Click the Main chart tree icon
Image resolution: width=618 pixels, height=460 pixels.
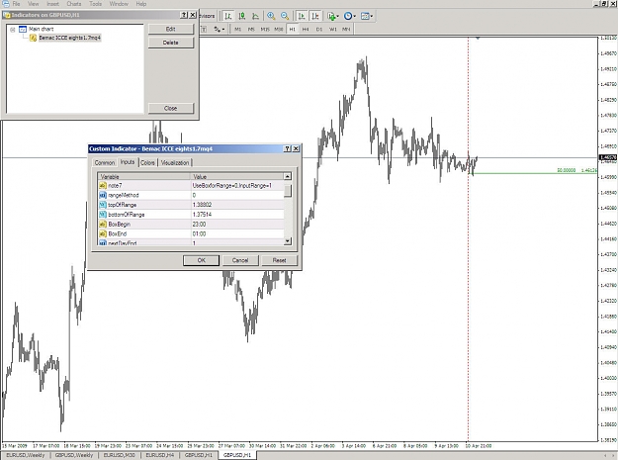pyautogui.click(x=23, y=29)
